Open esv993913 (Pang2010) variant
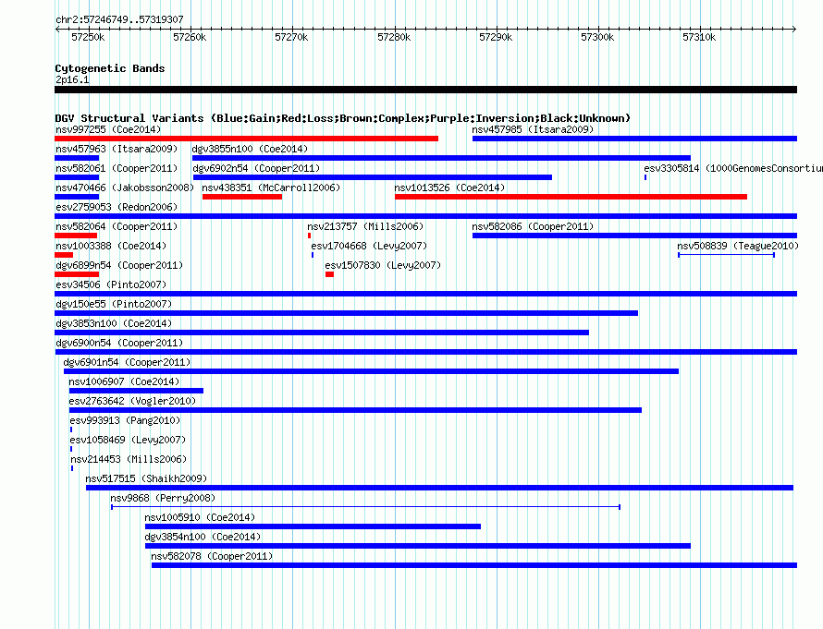This screenshot has height=629, width=823. coord(125,420)
